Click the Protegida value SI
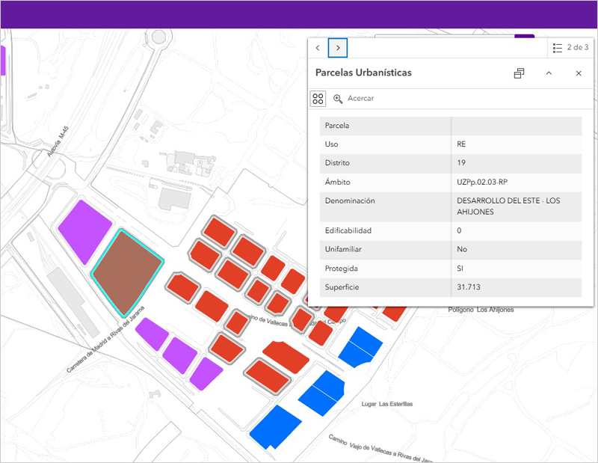Screen dimensions: 598x463 pos(460,269)
